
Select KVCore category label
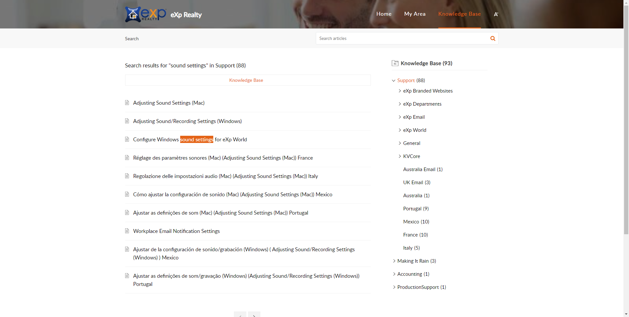coord(411,156)
